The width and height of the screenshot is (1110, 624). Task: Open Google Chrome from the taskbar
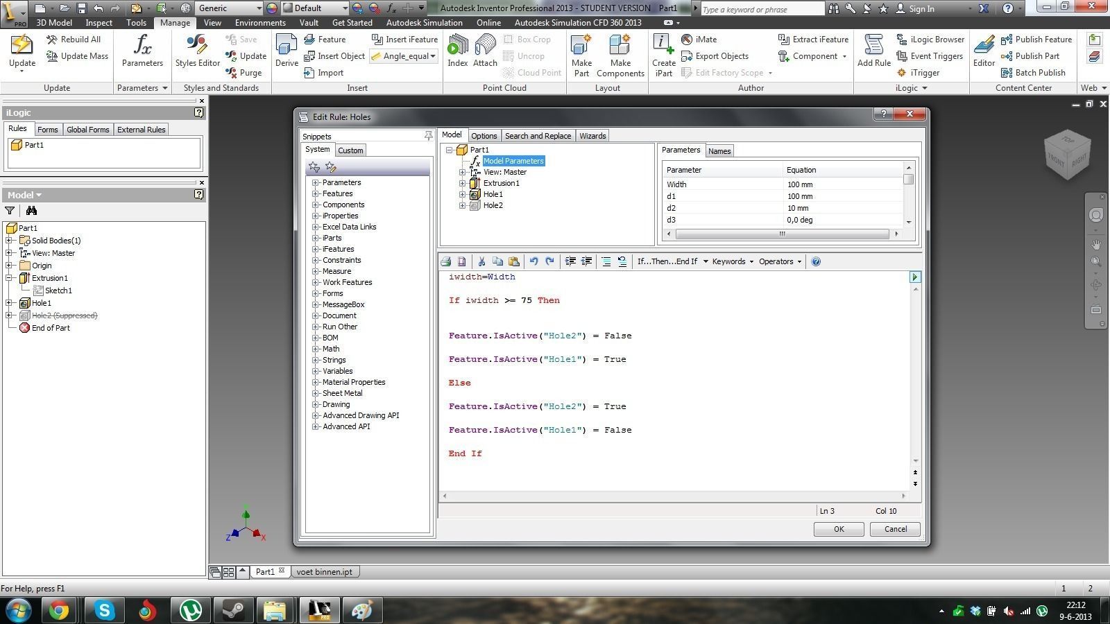[59, 610]
